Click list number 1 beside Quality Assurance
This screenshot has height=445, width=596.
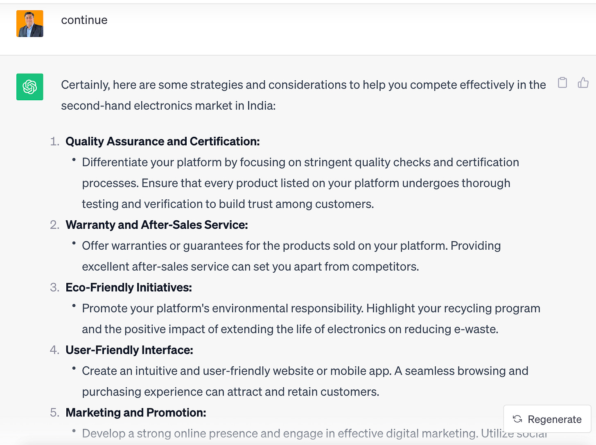click(x=54, y=141)
